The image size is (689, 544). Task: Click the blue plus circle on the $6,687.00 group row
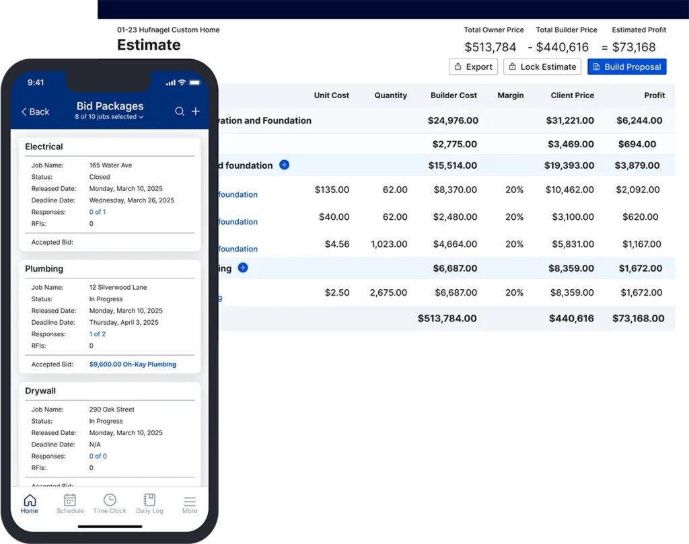(242, 268)
